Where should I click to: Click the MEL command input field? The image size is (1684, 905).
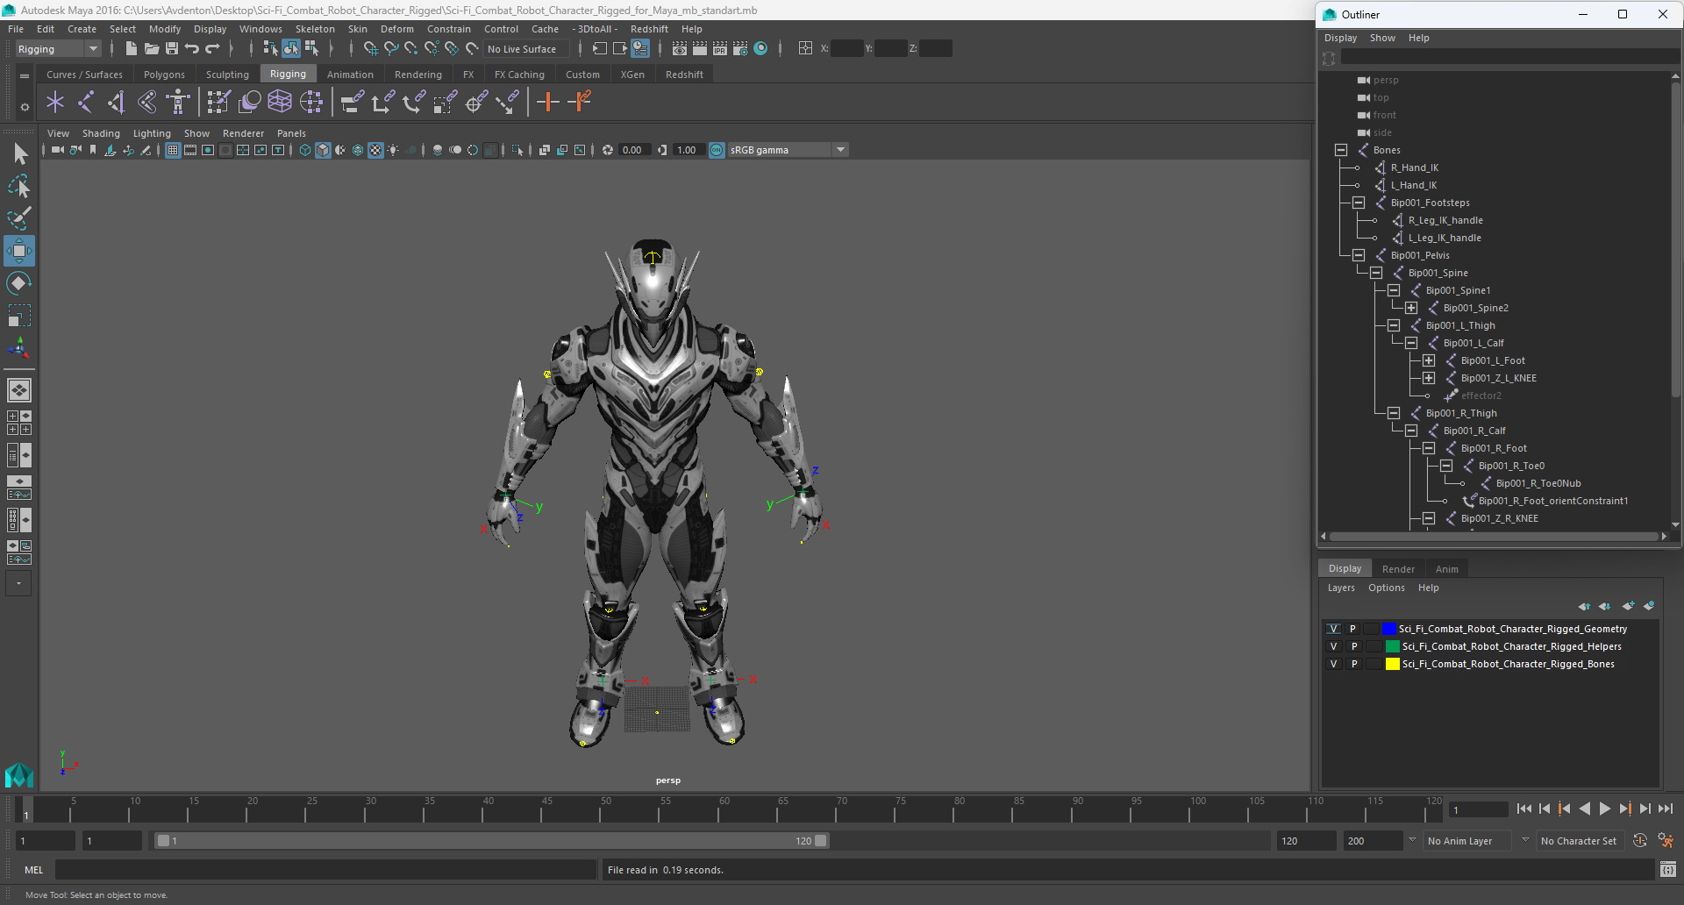326,870
